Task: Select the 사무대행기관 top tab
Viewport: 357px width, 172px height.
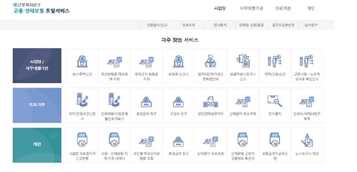Action: click(251, 8)
